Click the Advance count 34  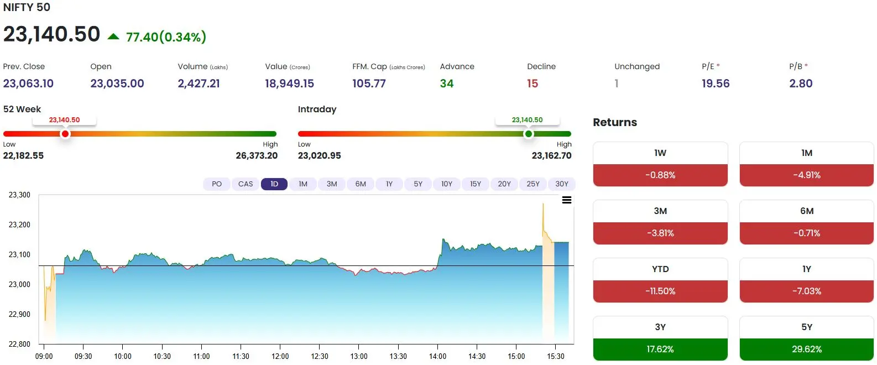[x=447, y=84]
